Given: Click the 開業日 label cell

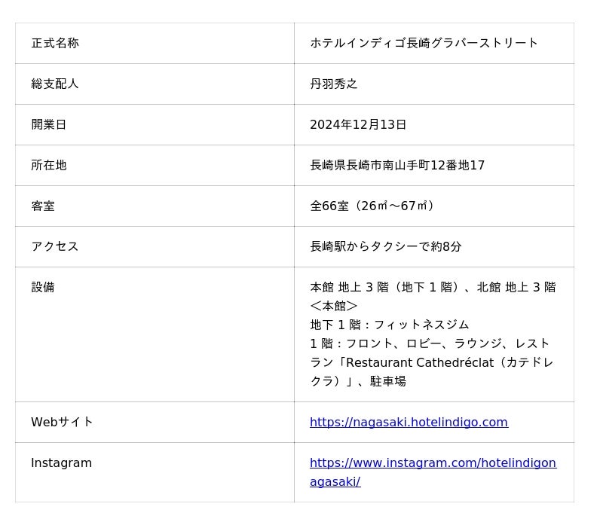Looking at the screenshot, I should tap(49, 125).
